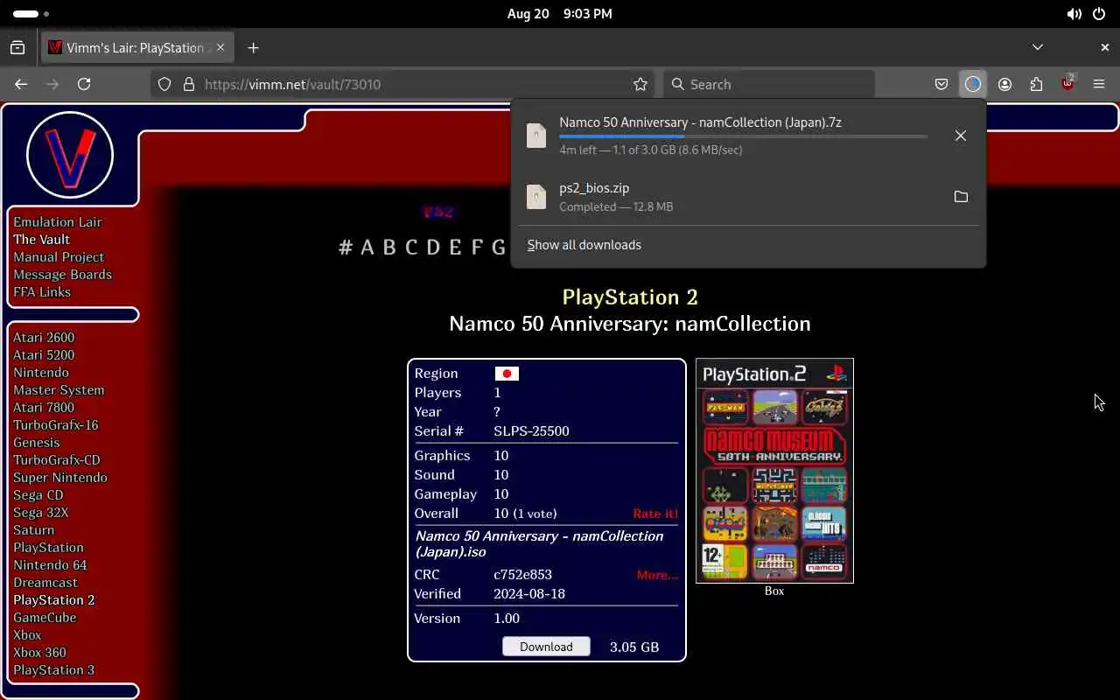This screenshot has width=1120, height=700.
Task: Reload the page with the refresh icon
Action: coord(84,84)
